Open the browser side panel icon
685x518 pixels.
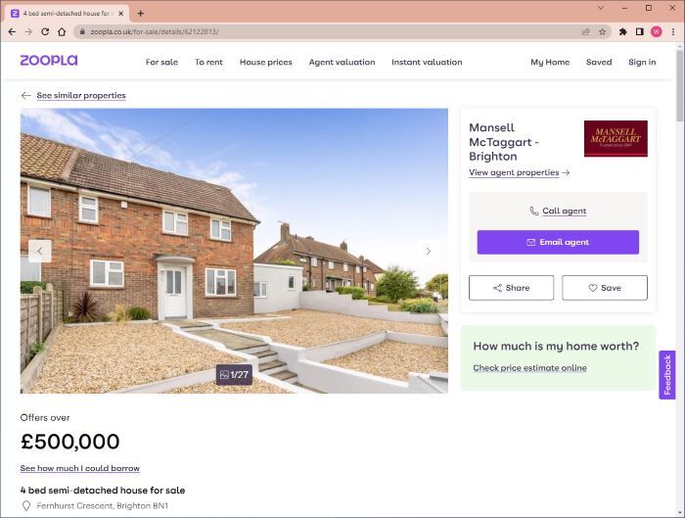tap(640, 31)
